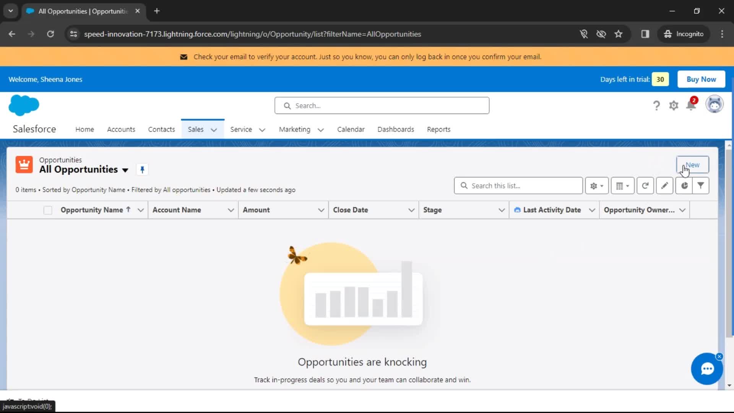Go back with browser back arrow

coord(12,34)
